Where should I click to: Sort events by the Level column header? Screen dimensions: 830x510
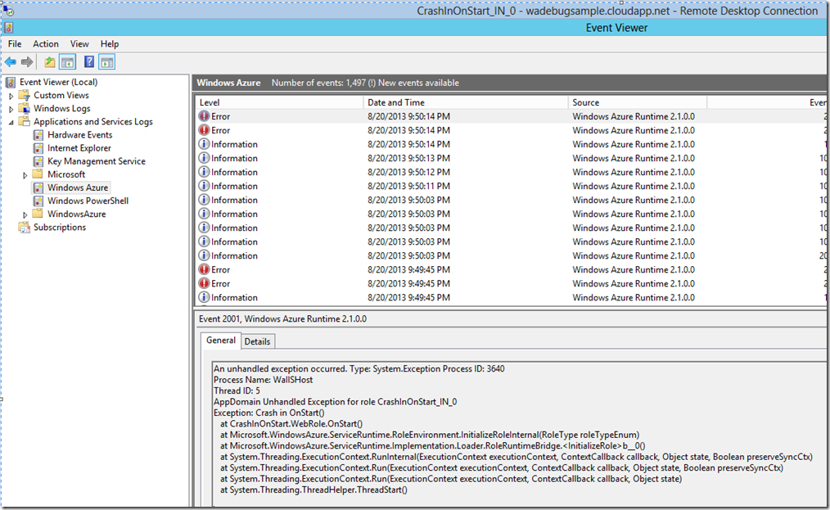279,102
